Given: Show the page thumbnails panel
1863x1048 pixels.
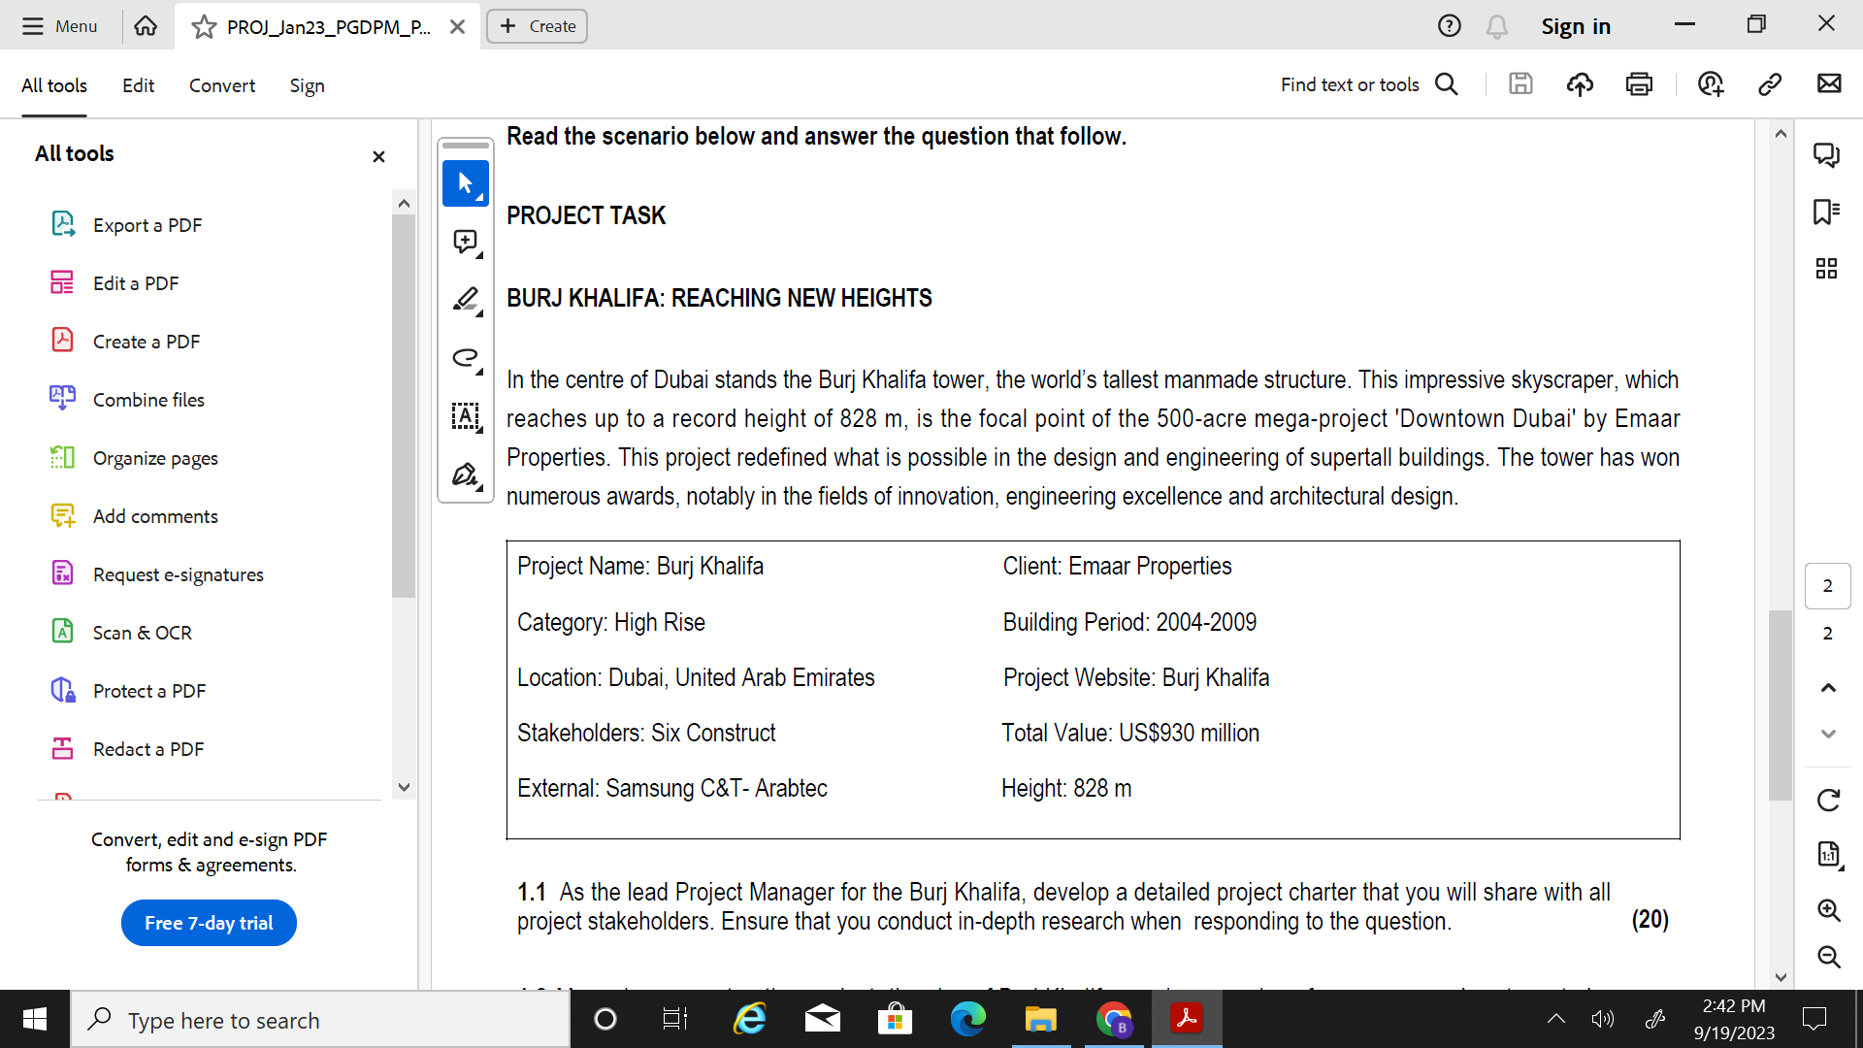Looking at the screenshot, I should (x=1828, y=269).
